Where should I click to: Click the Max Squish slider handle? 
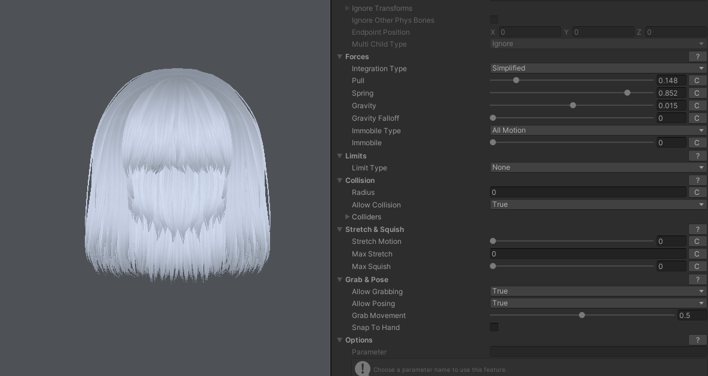coord(493,266)
